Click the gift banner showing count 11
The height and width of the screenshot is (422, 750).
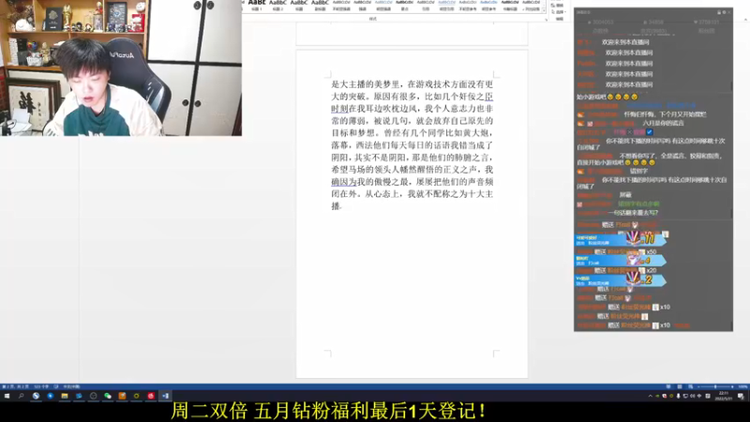[621, 239]
